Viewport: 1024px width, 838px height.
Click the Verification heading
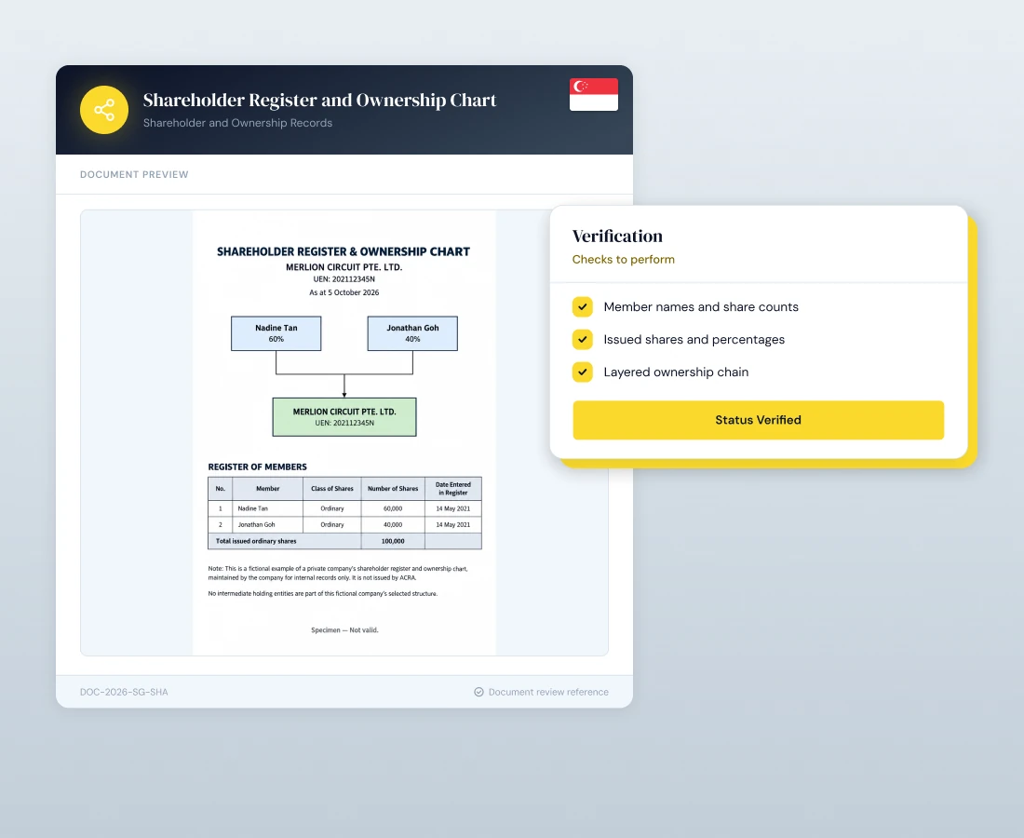[617, 236]
